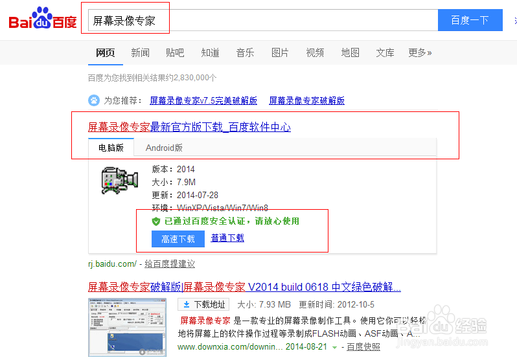Expand the green arrow beside 2014-08-21
The height and width of the screenshot is (360, 517).
coord(335,348)
